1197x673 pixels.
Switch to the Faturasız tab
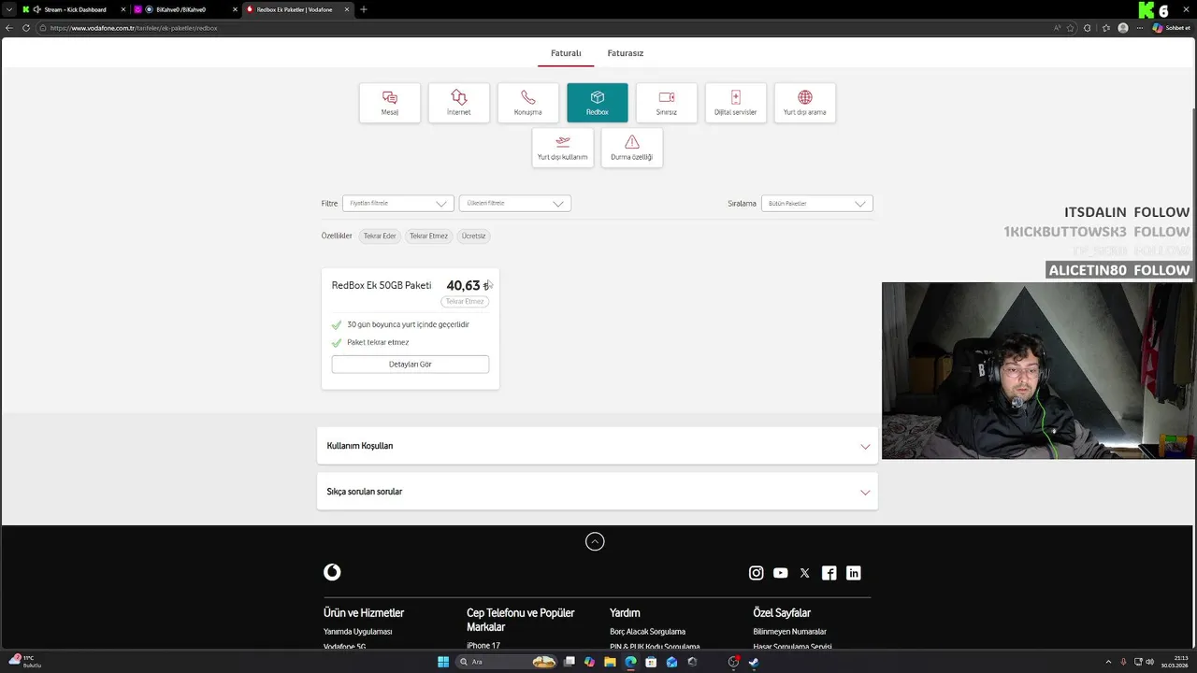(626, 53)
